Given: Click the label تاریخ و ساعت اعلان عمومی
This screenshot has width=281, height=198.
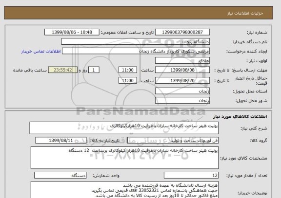Looking at the screenshot, I should coord(127,33).
